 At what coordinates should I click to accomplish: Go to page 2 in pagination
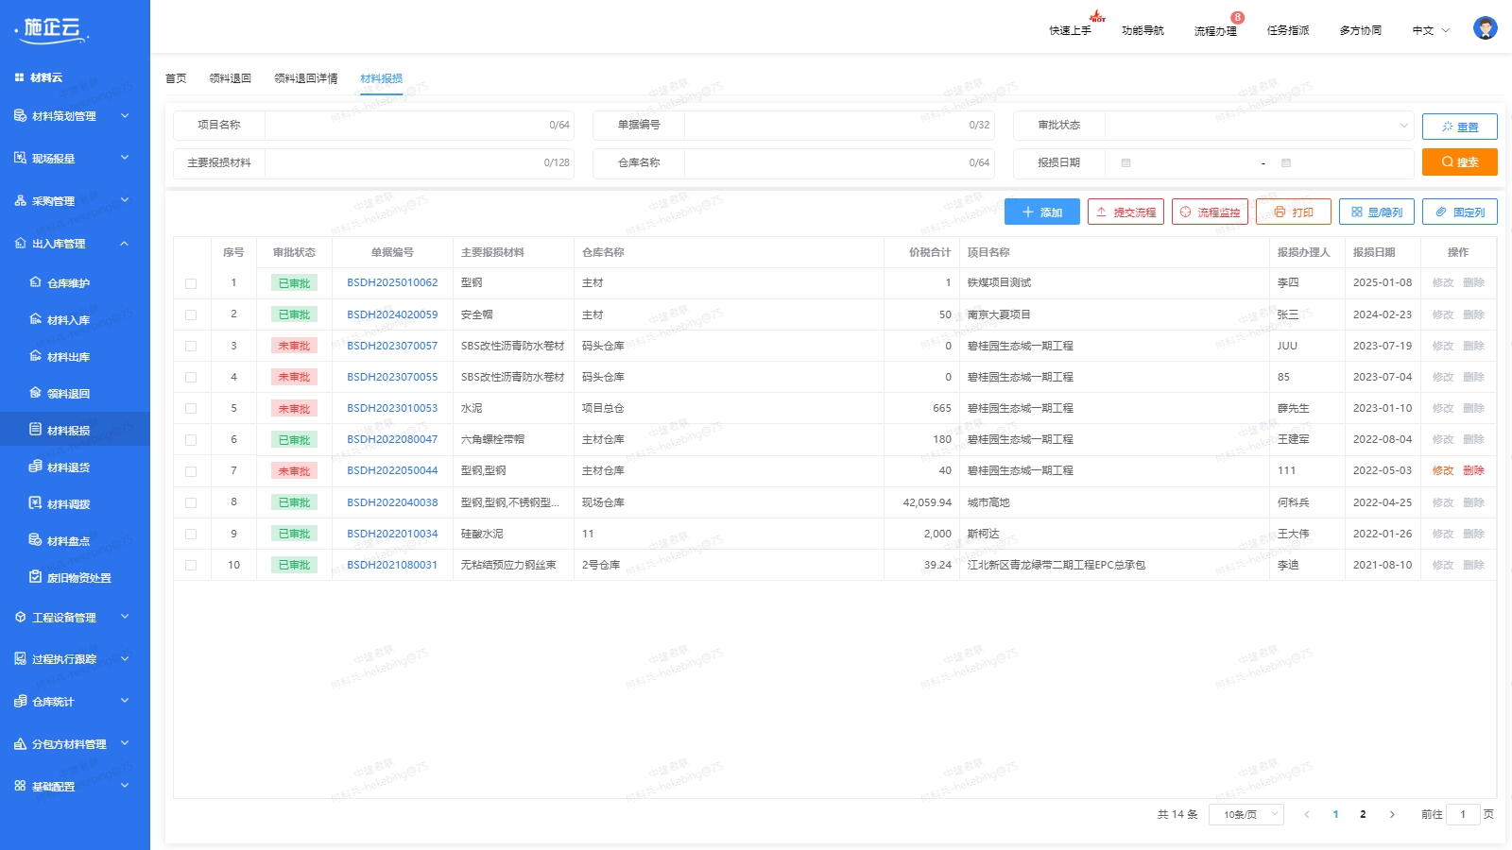pyautogui.click(x=1363, y=814)
